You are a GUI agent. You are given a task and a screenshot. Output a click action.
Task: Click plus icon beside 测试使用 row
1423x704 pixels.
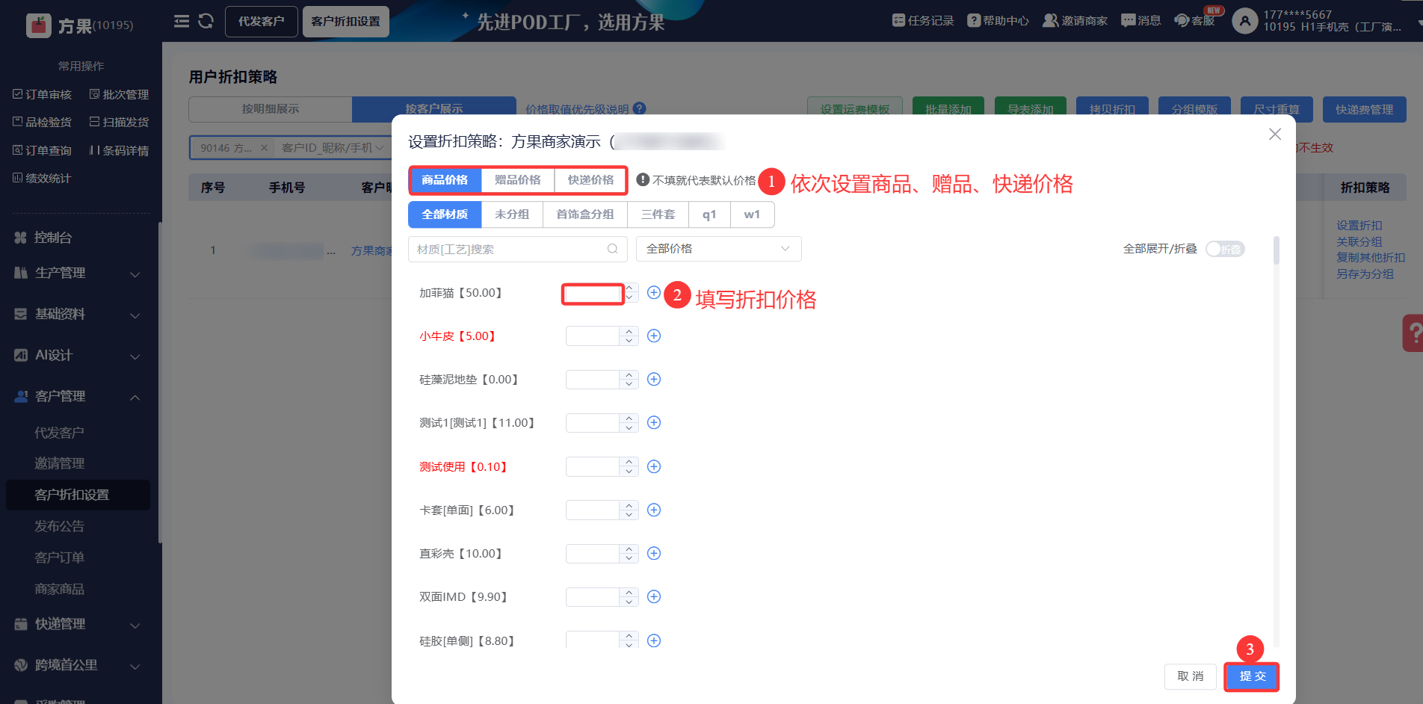point(654,467)
